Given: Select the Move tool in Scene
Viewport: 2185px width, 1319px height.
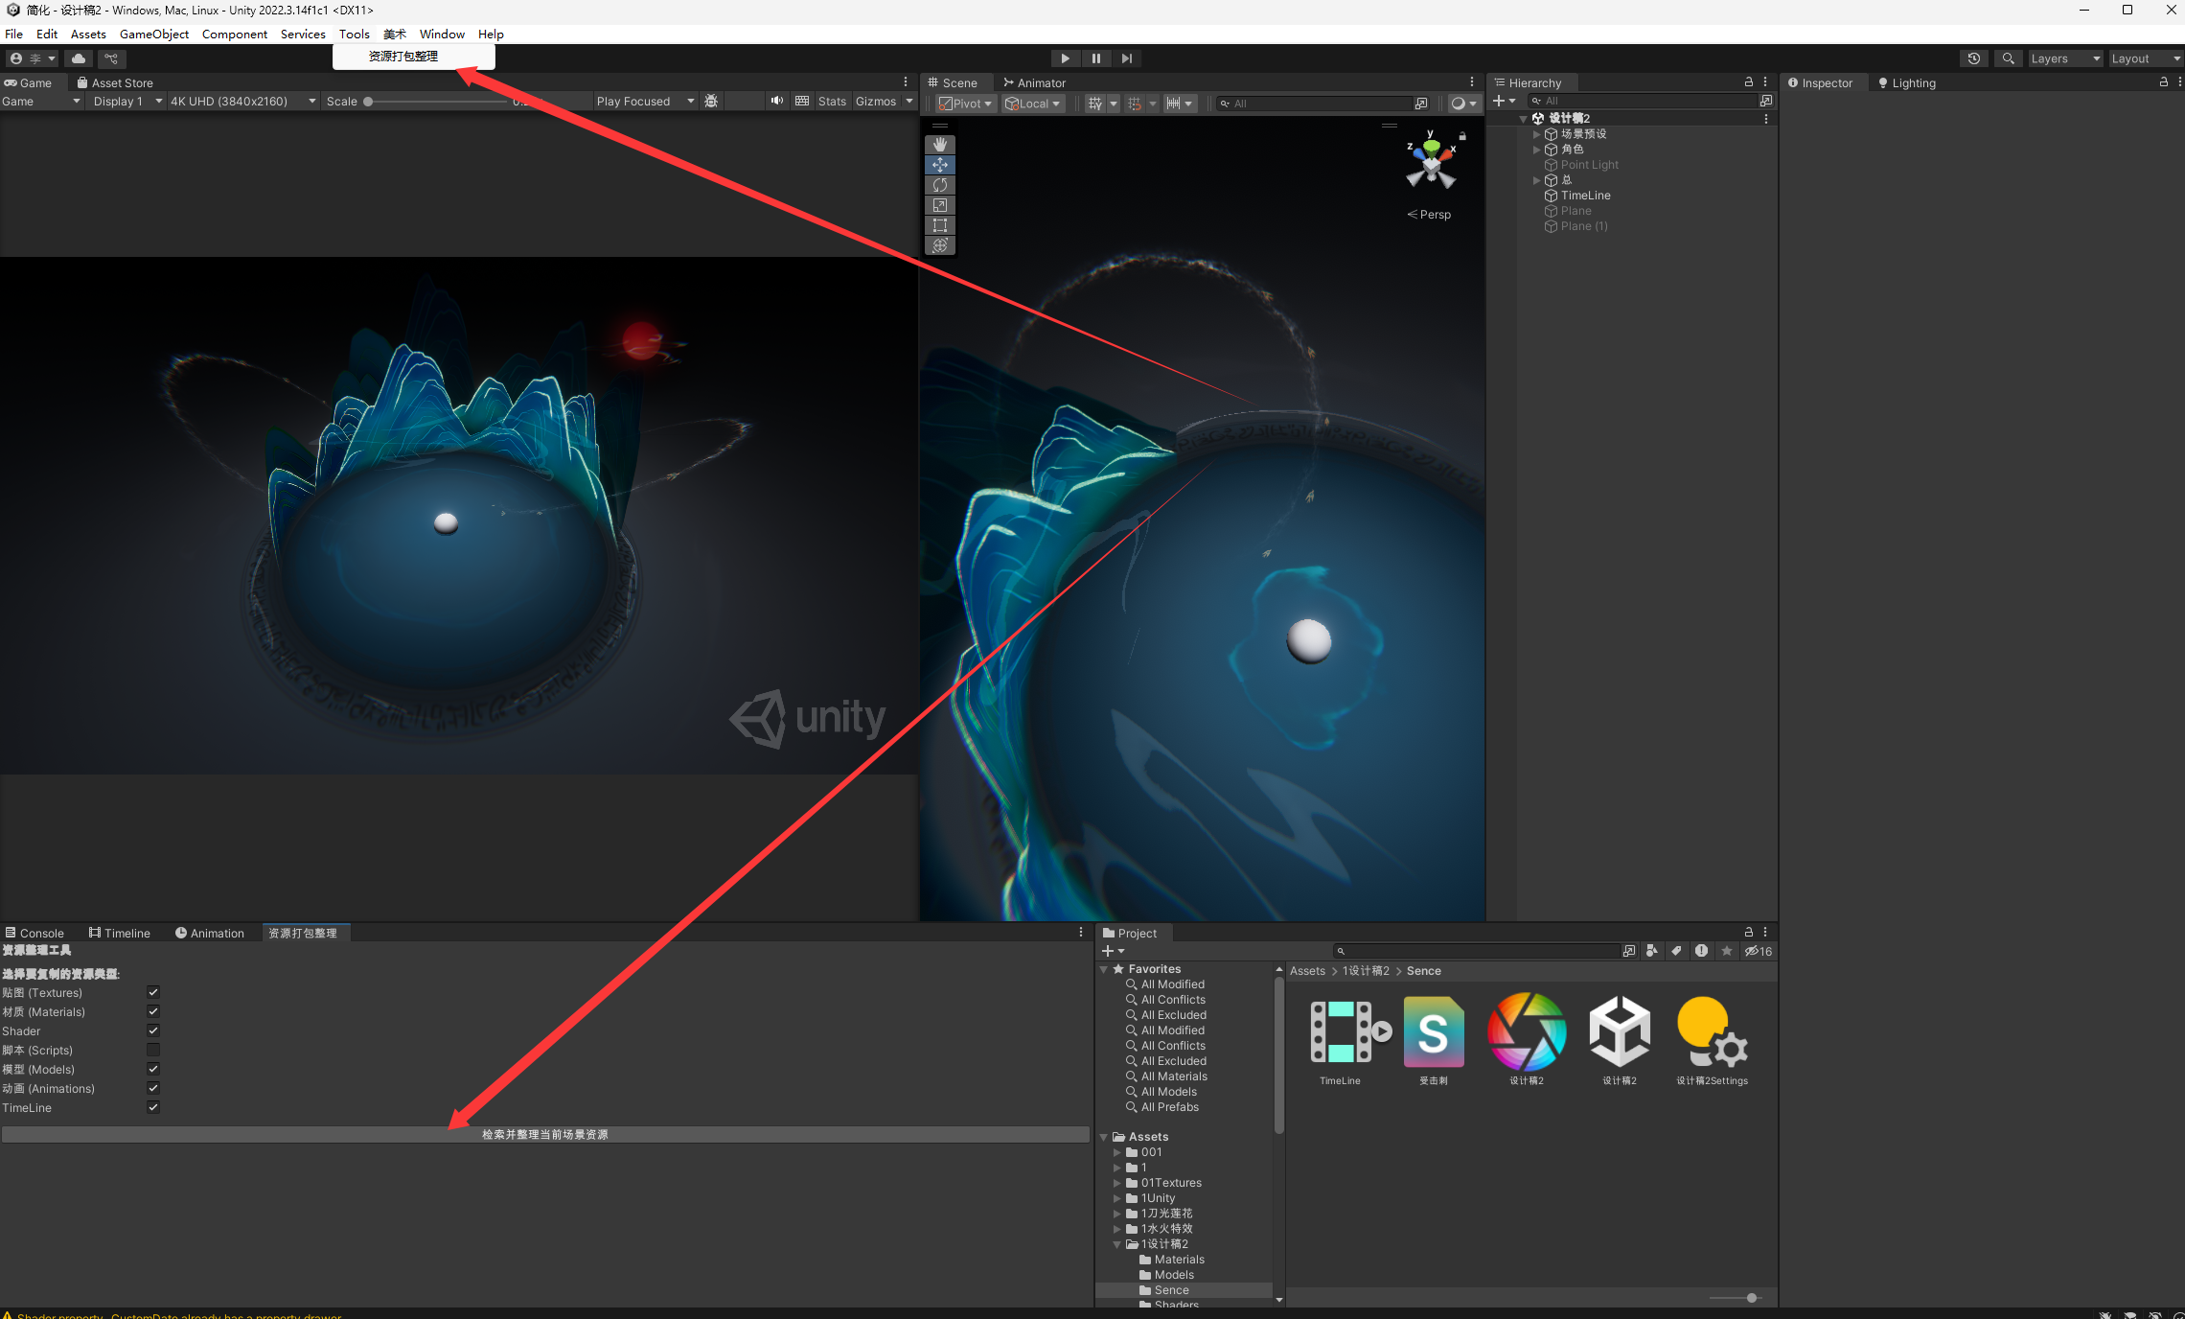Looking at the screenshot, I should tap(939, 165).
